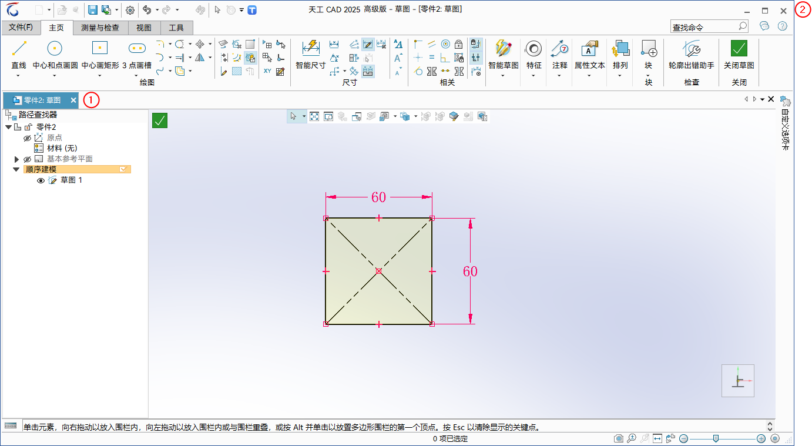
Task: Click the move cross-arrows tool
Action: [x=200, y=43]
